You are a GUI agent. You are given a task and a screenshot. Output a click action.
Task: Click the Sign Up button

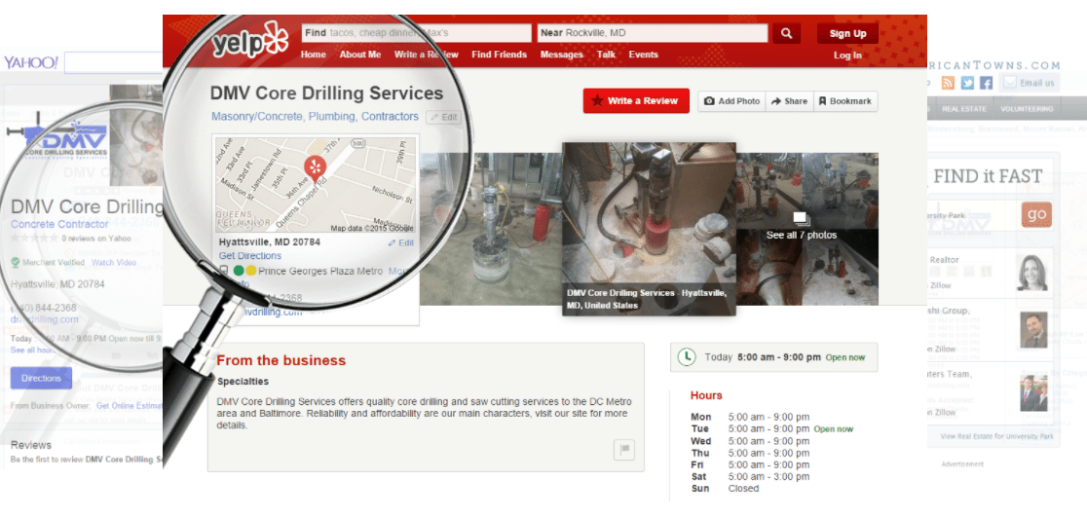[x=847, y=33]
